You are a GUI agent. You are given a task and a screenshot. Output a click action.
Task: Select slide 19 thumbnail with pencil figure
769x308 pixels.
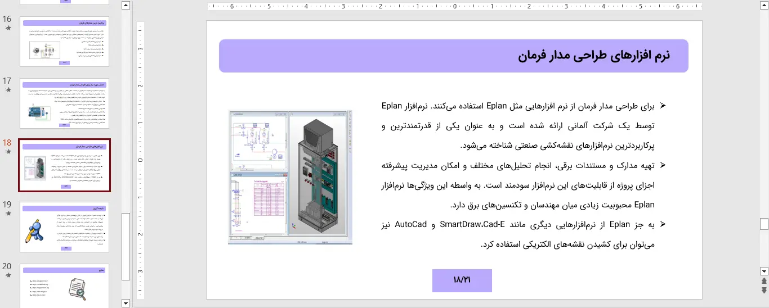click(65, 227)
